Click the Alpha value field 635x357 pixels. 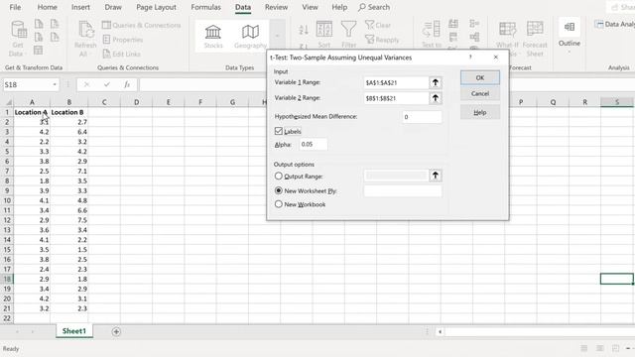(314, 144)
